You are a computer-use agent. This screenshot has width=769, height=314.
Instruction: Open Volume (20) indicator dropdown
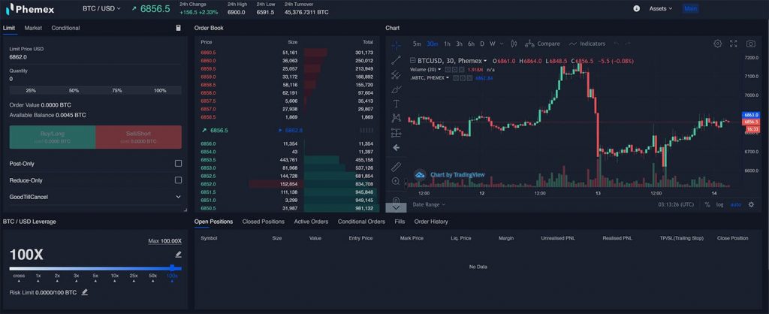[x=439, y=70]
